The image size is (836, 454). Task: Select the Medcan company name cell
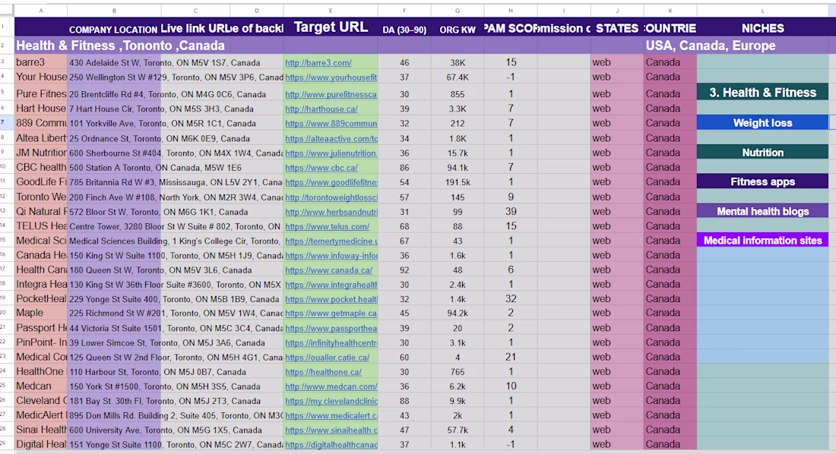41,386
